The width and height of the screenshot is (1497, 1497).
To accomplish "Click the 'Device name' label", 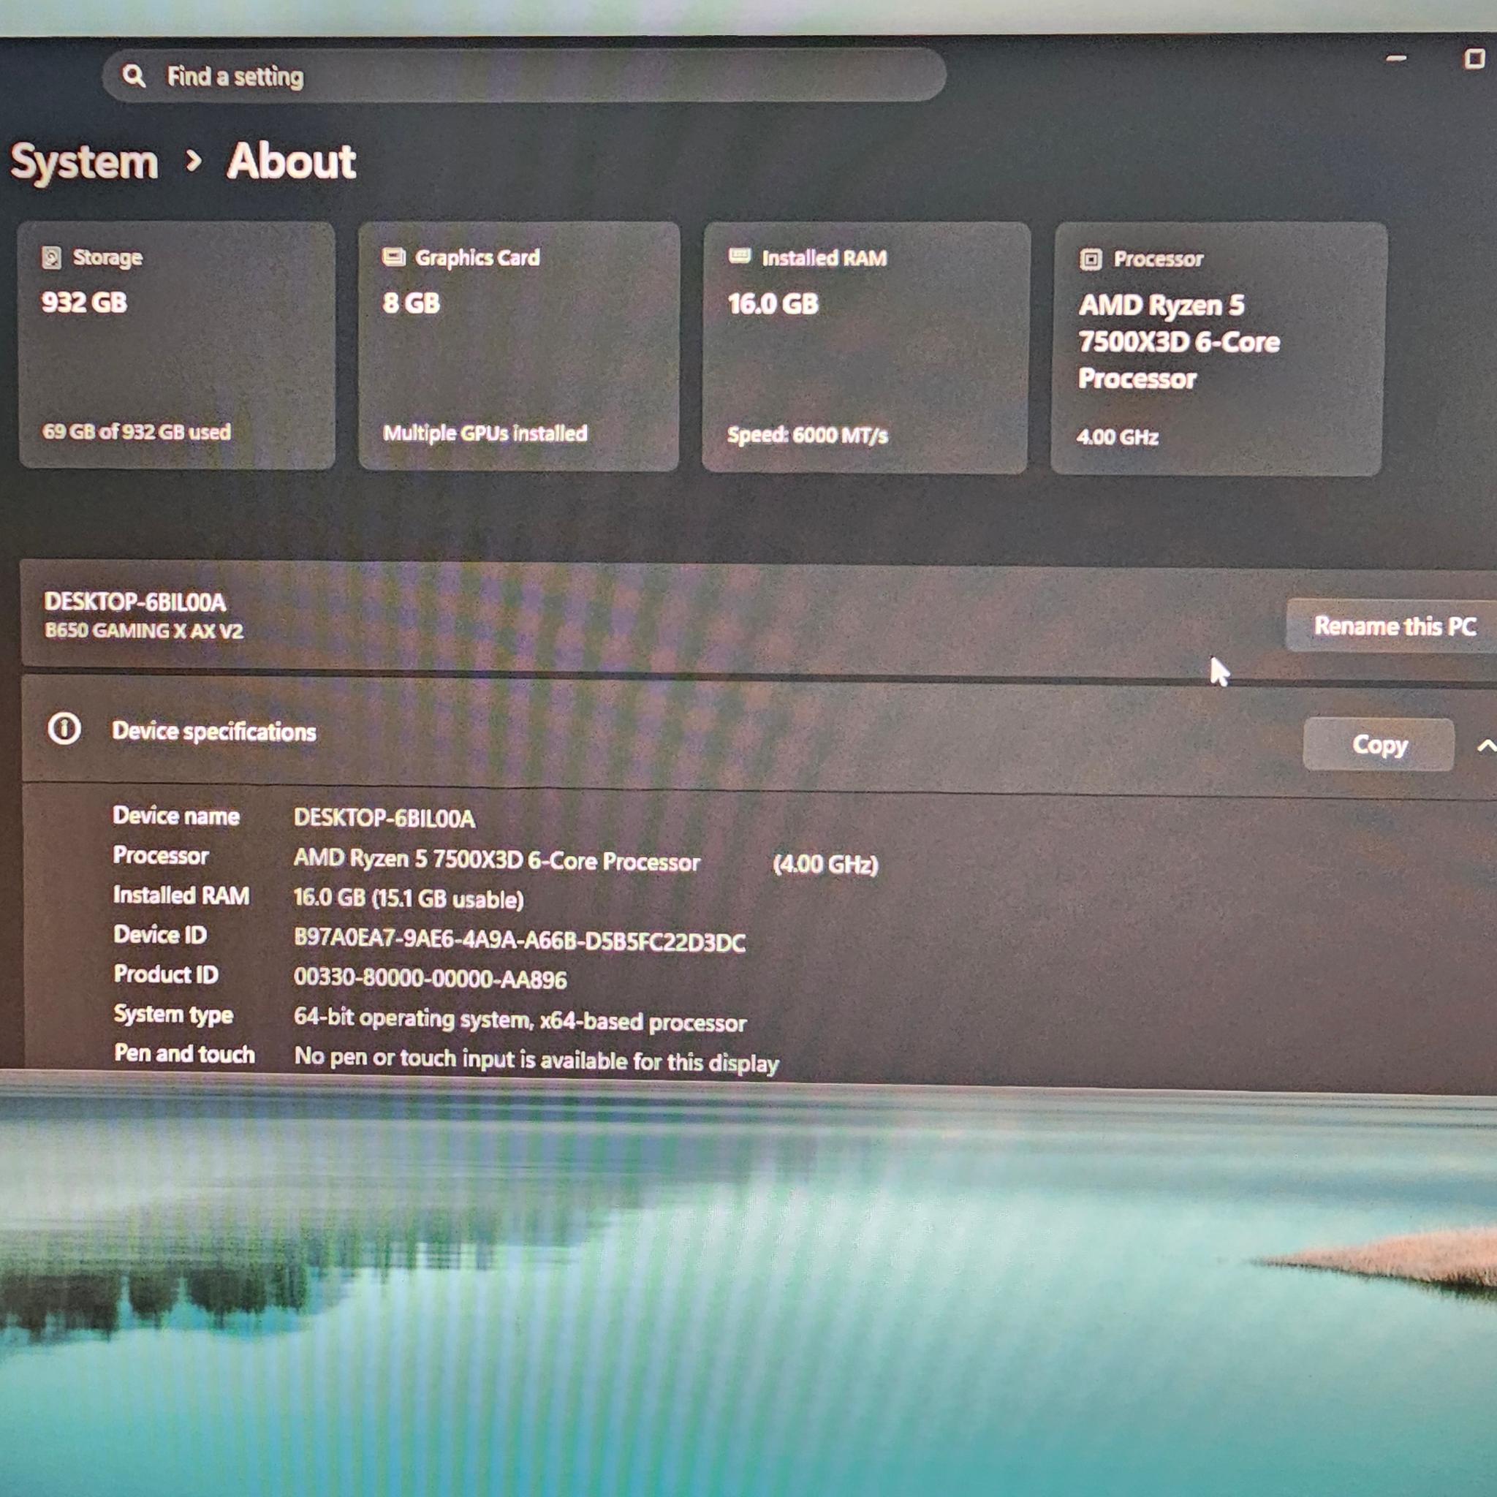I will [176, 816].
